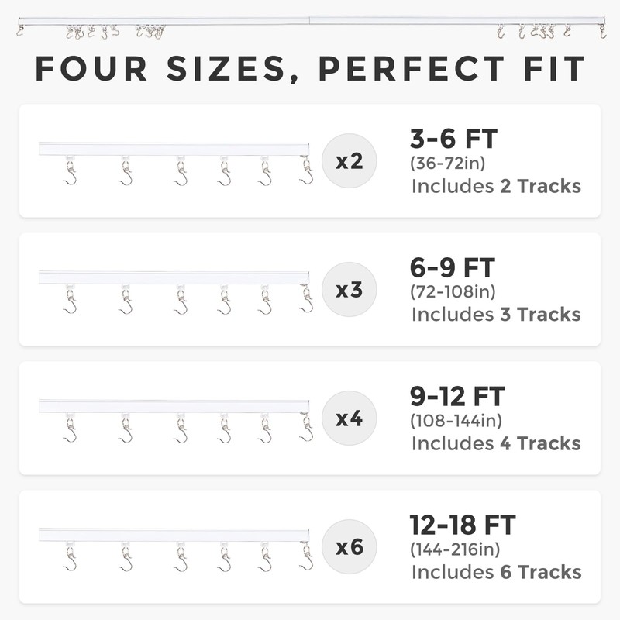Click the x2 quantity badge
620x620 pixels.
349,161
